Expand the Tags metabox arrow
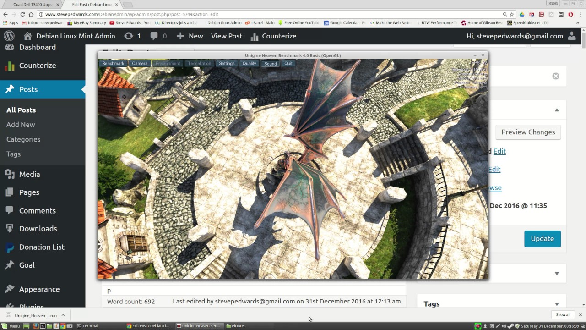586x330 pixels. pos(557,304)
